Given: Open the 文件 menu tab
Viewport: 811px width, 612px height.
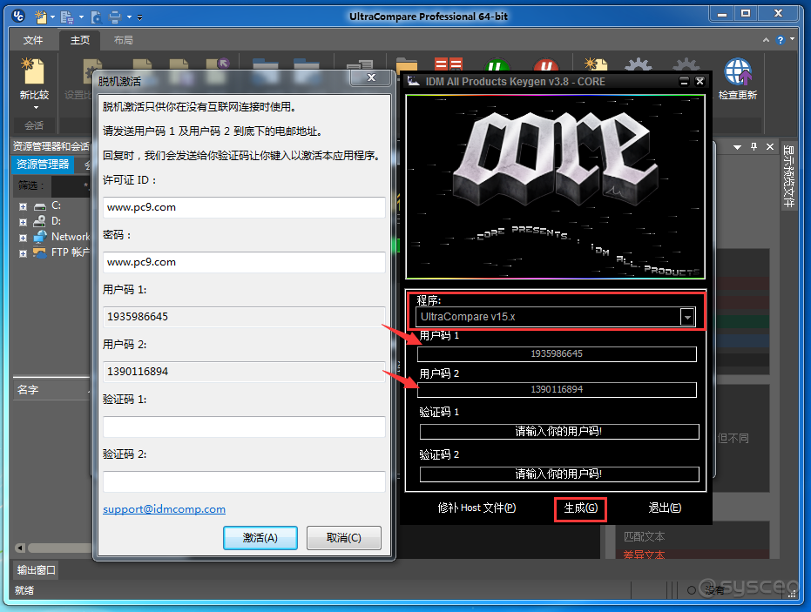Looking at the screenshot, I should 33,40.
